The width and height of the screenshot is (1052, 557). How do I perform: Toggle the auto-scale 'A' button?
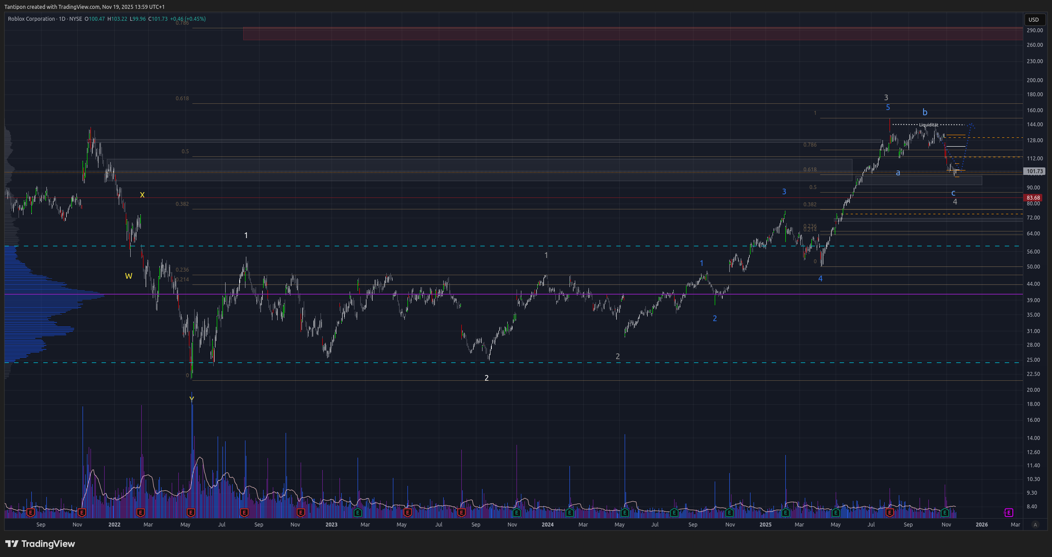tap(1035, 525)
